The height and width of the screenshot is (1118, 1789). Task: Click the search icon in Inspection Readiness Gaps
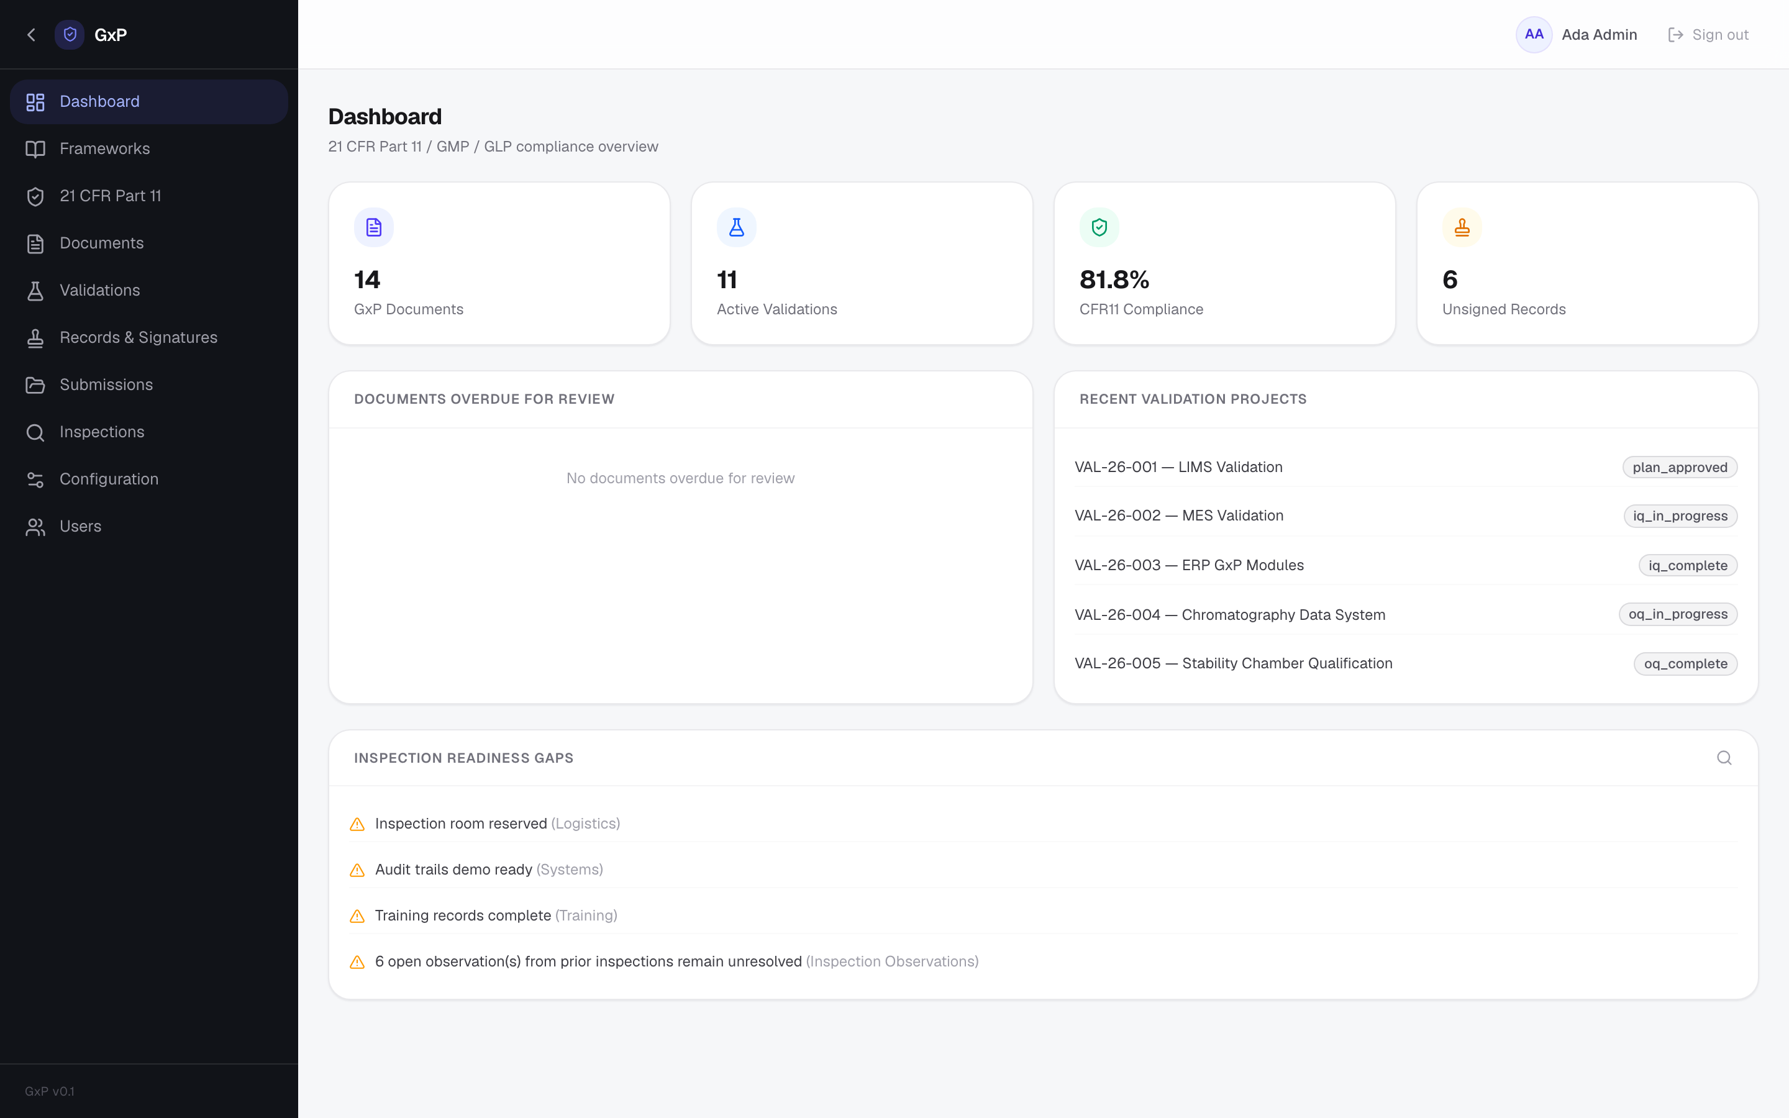tap(1724, 758)
